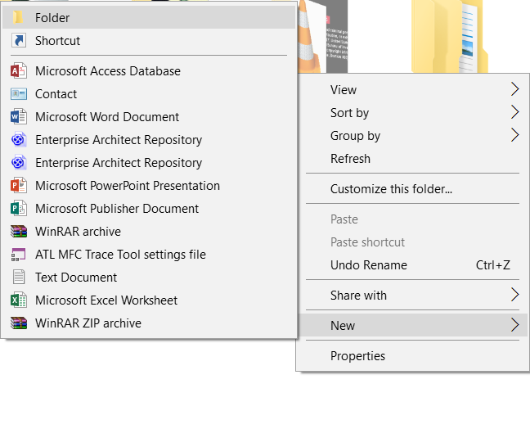Expand the Group by submenu arrow

pyautogui.click(x=514, y=135)
